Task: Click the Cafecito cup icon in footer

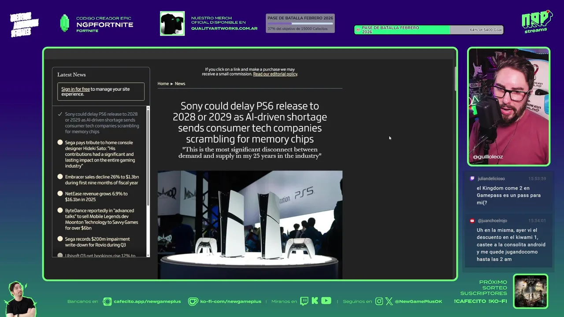Action: [107, 302]
